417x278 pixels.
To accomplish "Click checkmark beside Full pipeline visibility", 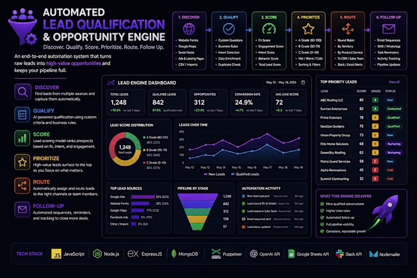I will click(x=322, y=224).
